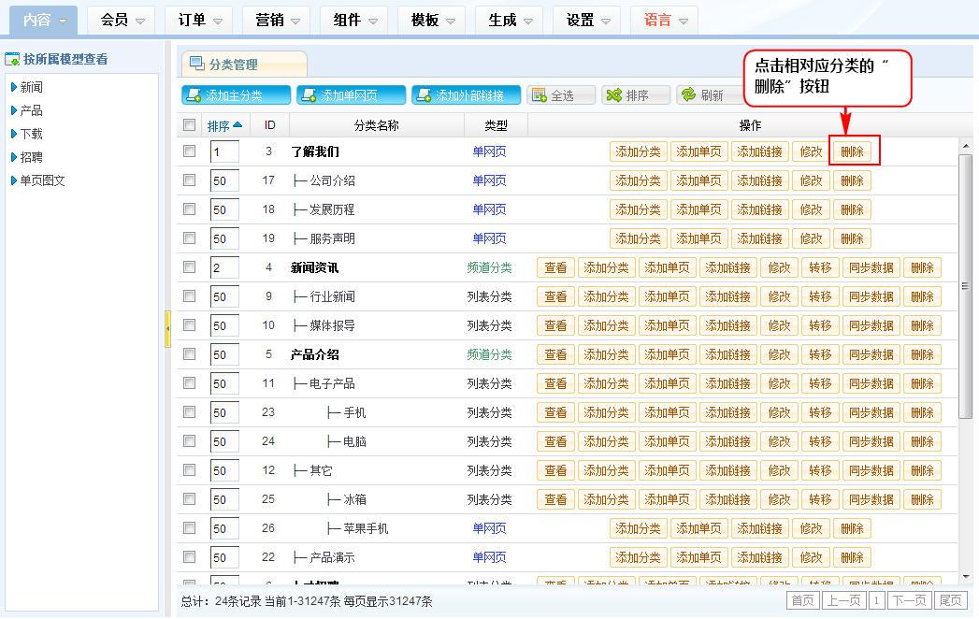
Task: Tick the checkbox for 了解我们 row
Action: [190, 151]
